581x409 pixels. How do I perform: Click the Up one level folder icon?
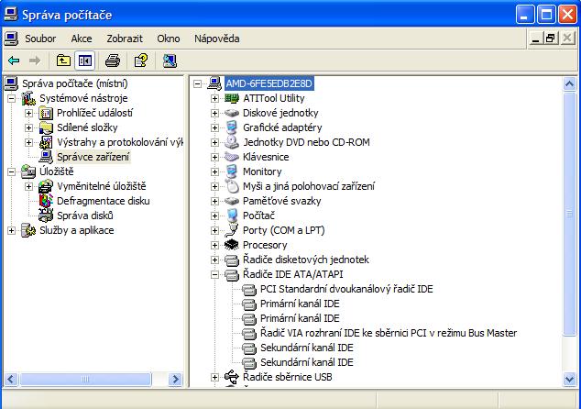tap(63, 61)
